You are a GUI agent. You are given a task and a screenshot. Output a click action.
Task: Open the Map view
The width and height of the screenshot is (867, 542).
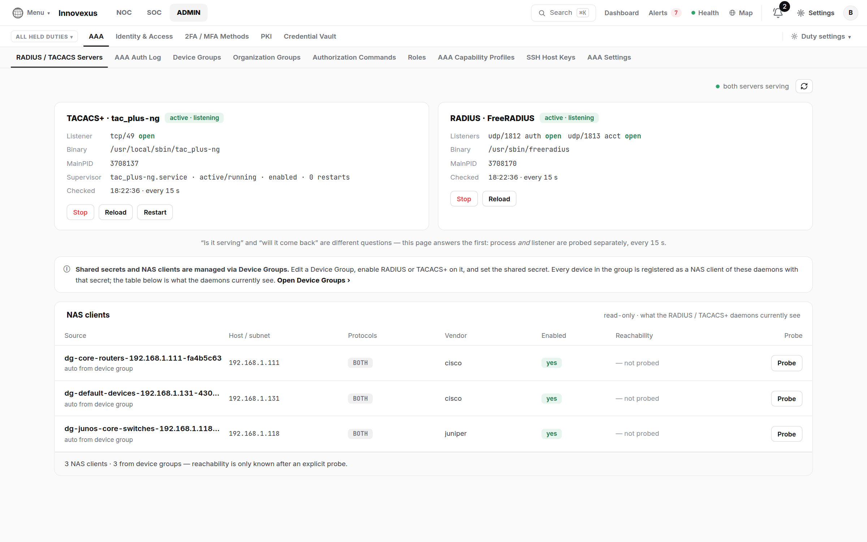click(741, 13)
